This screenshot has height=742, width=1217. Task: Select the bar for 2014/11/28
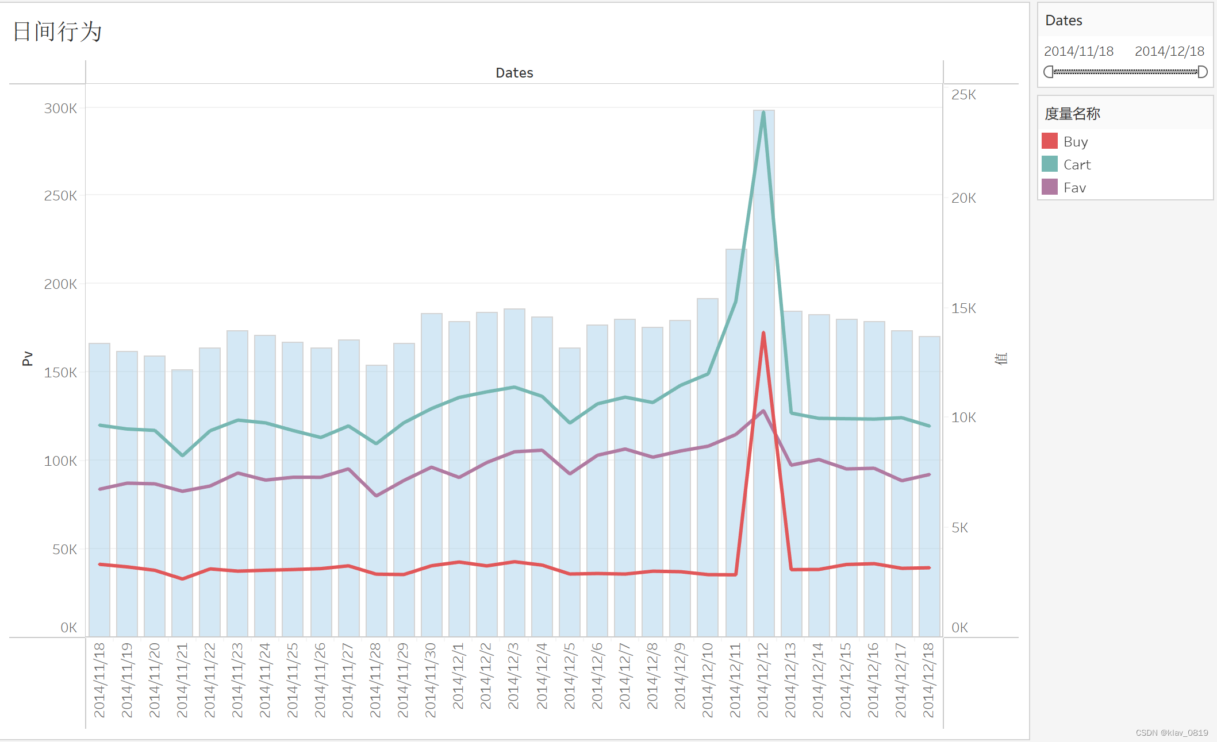377,501
